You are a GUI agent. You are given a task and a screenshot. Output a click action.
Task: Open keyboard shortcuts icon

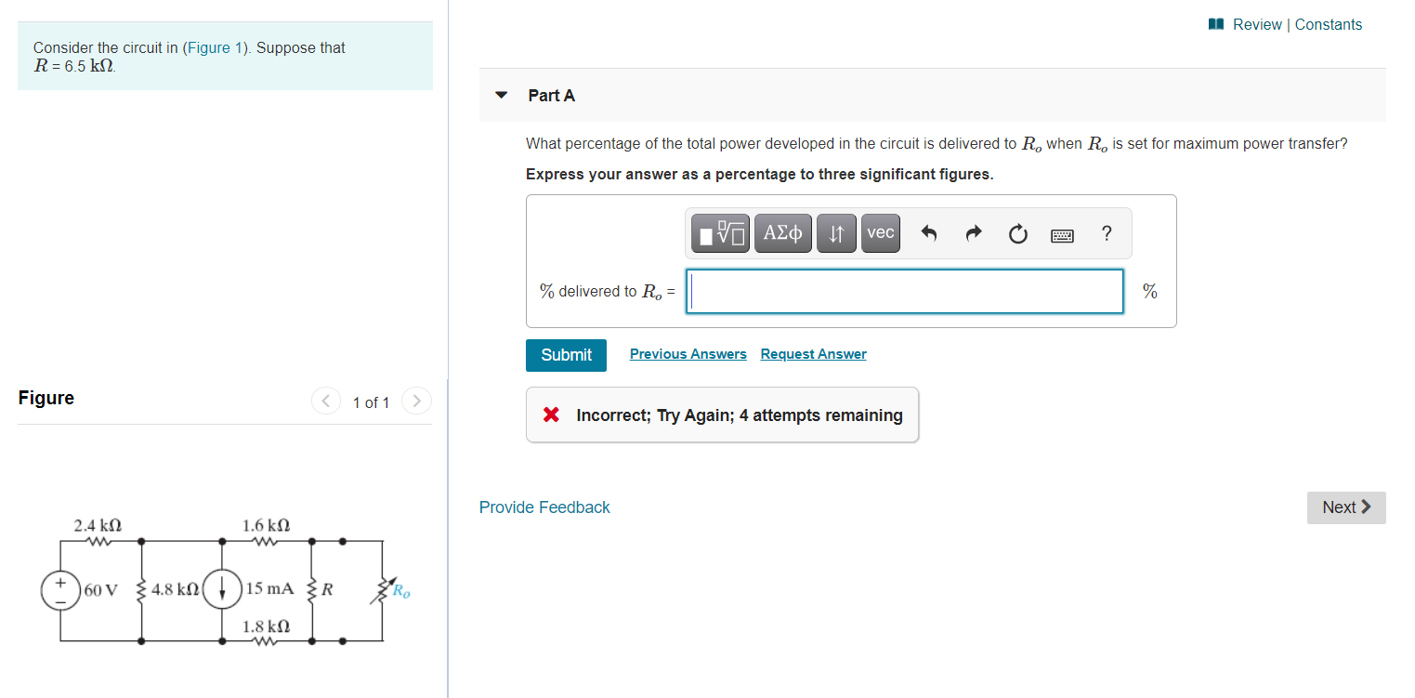click(x=1062, y=235)
